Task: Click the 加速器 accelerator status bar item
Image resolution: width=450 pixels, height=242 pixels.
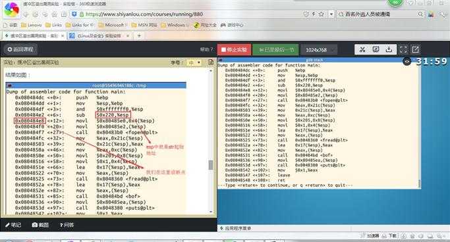Action: coord(370,235)
